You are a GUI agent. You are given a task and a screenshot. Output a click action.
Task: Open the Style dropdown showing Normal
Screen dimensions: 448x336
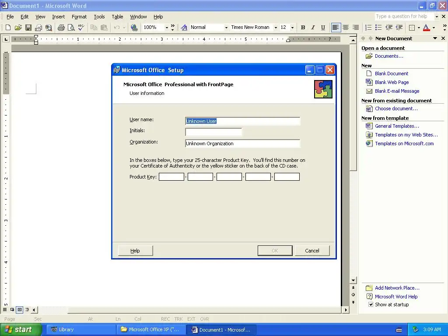[x=226, y=28]
